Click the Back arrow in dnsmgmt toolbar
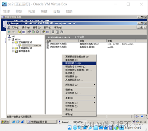Screen dimensions: 148x131 click(9, 32)
